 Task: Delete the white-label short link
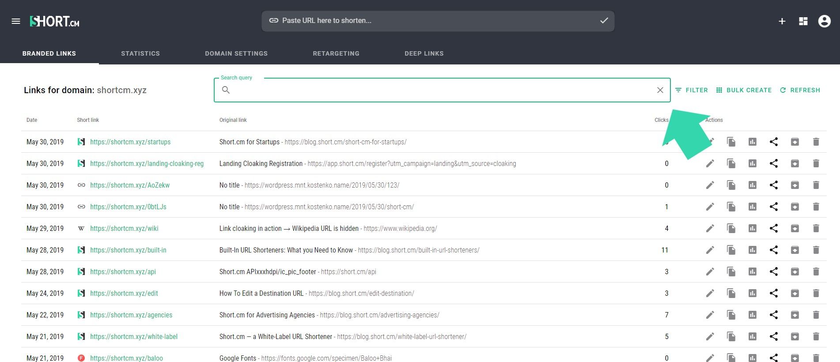(x=816, y=336)
